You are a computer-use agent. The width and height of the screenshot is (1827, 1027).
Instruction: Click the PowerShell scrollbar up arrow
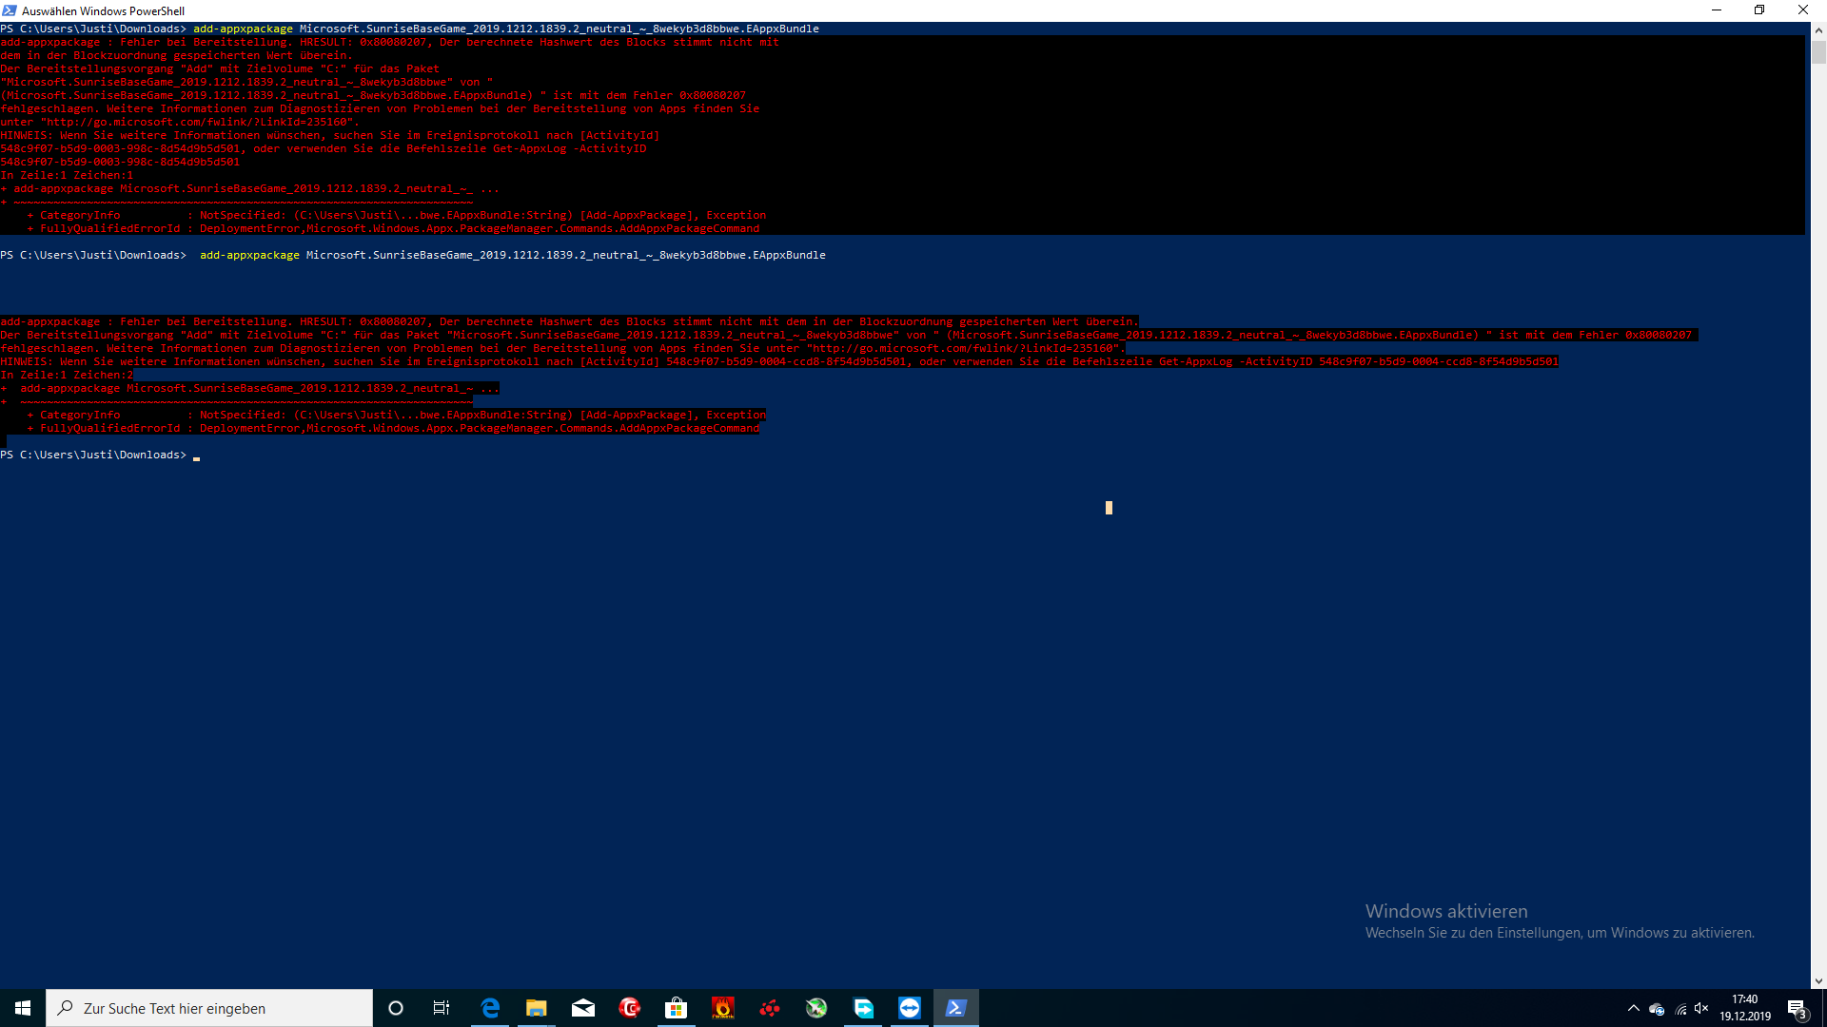tap(1818, 29)
